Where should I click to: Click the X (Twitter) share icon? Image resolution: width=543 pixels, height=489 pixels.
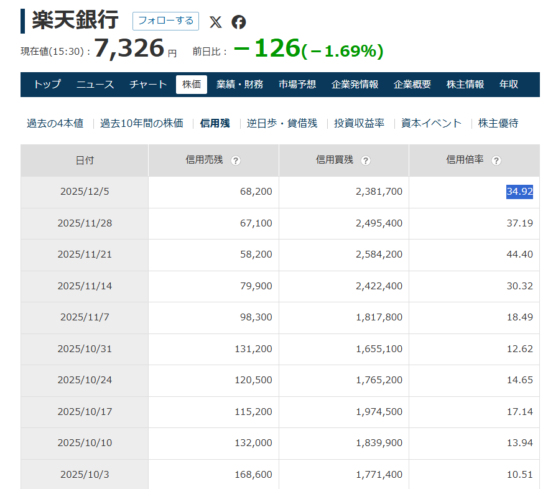215,22
